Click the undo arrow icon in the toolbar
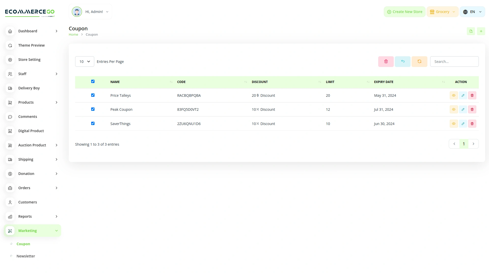489x275 pixels. (x=402, y=61)
